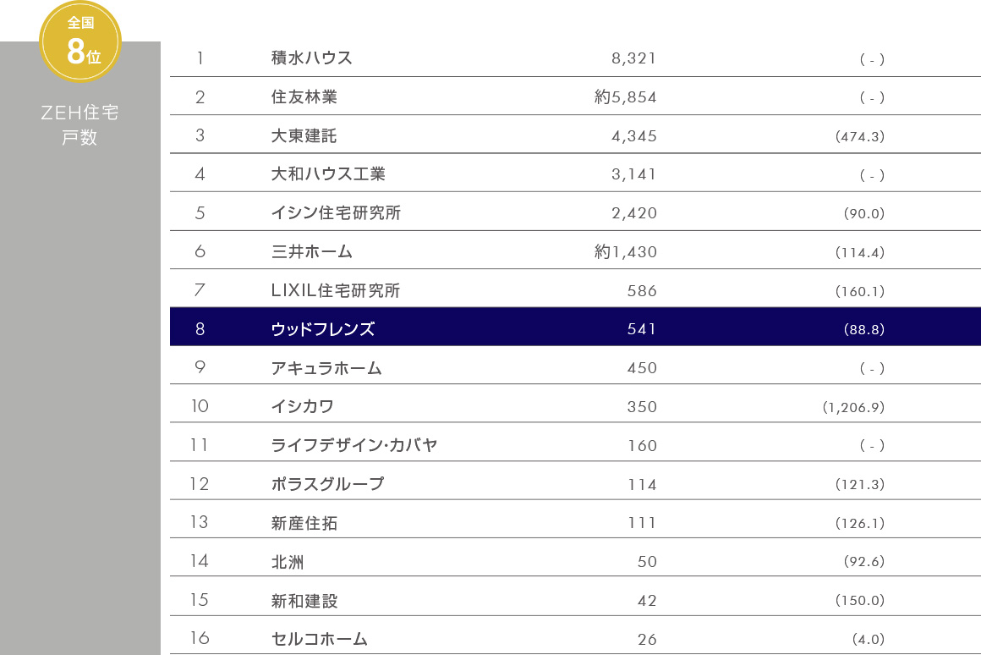981x655 pixels.
Task: Click the gold 全国8位 badge
Action: (x=80, y=41)
